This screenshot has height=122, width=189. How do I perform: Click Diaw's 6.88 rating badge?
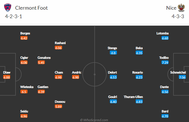point(7,77)
